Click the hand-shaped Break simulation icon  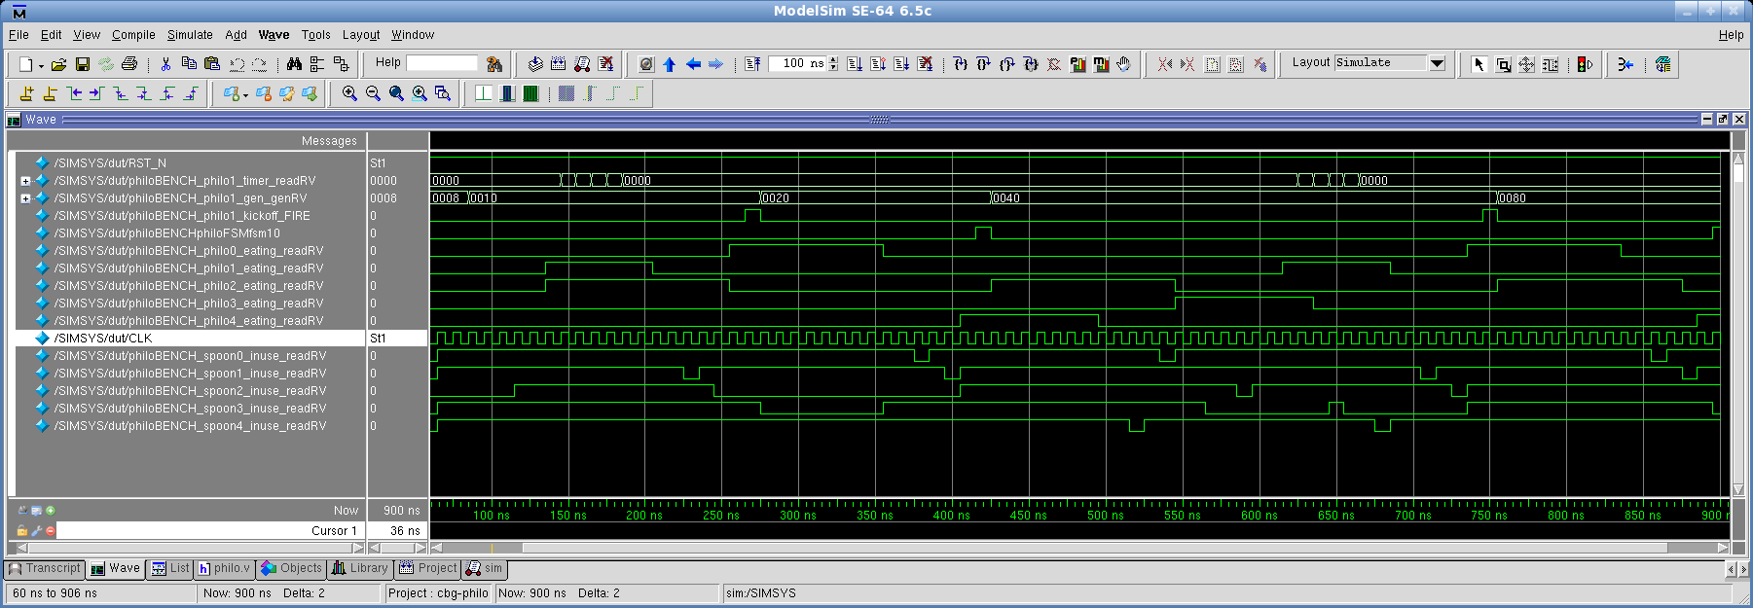(1124, 64)
